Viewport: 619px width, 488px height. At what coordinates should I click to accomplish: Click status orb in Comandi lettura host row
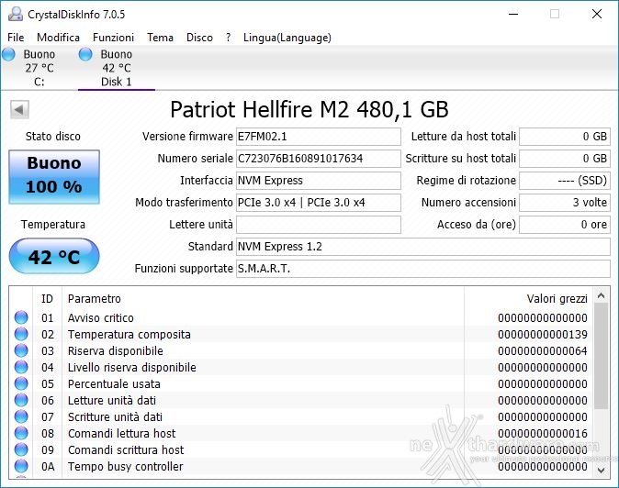21,433
